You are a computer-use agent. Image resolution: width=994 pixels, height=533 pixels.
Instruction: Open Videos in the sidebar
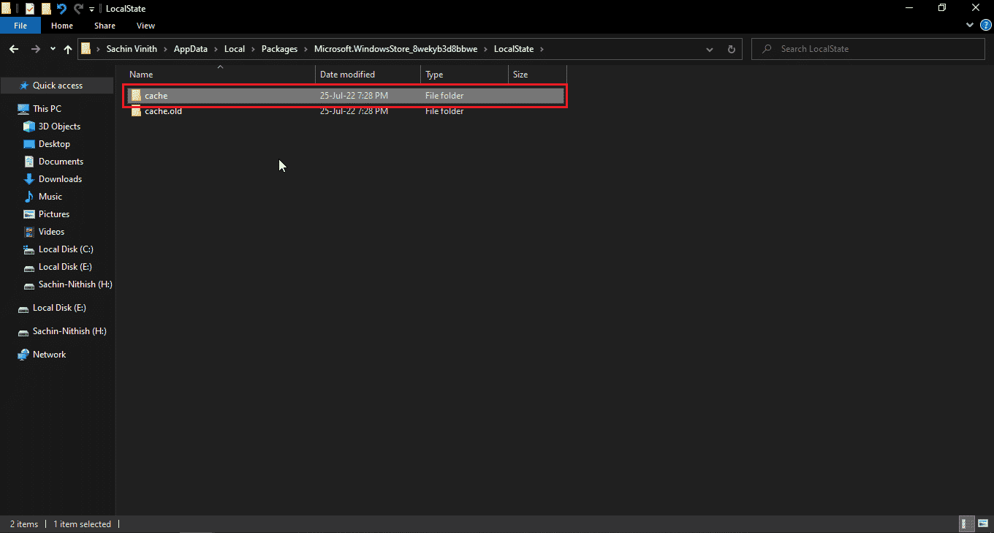(x=51, y=232)
